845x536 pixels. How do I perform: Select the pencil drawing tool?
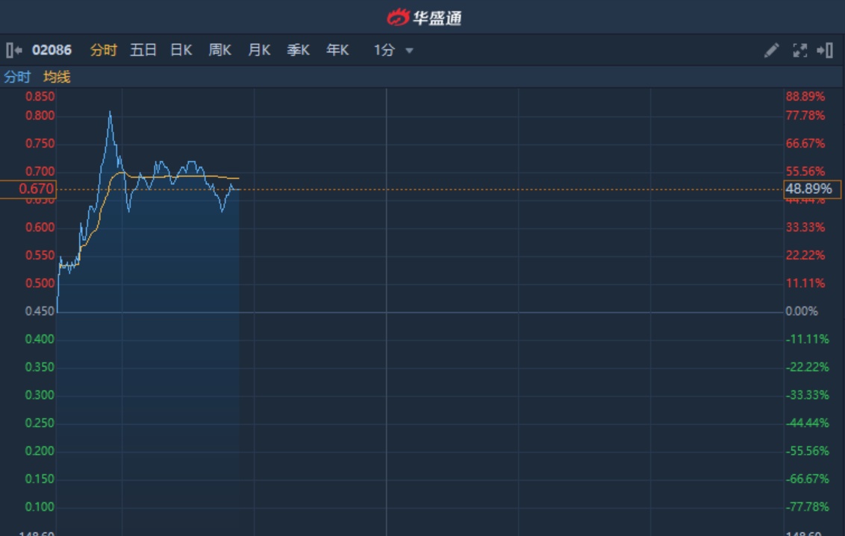(771, 51)
